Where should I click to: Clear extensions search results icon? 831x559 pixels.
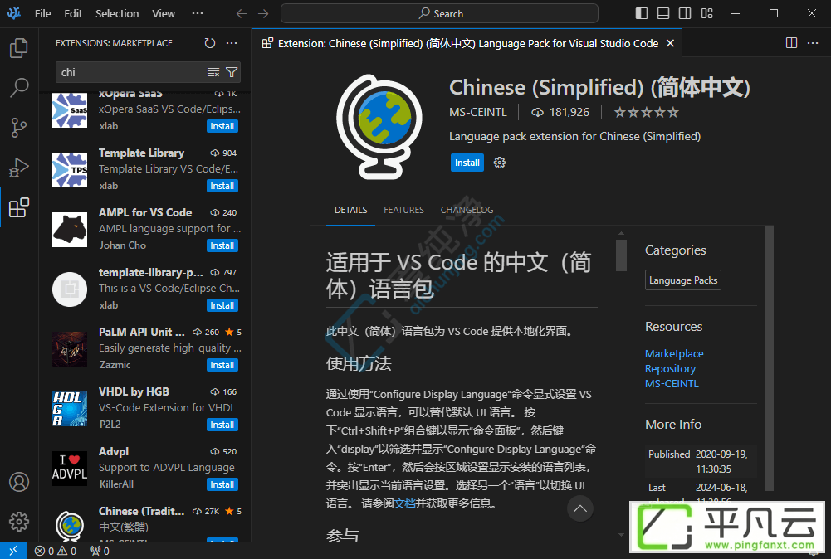pyautogui.click(x=213, y=72)
